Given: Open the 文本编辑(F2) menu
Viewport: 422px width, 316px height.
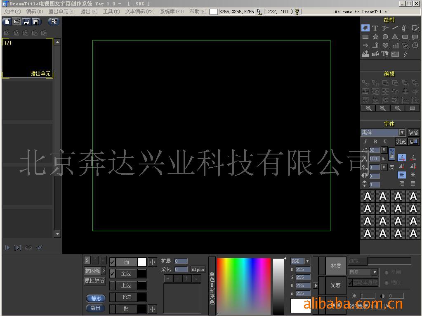Looking at the screenshot, I should [140, 12].
